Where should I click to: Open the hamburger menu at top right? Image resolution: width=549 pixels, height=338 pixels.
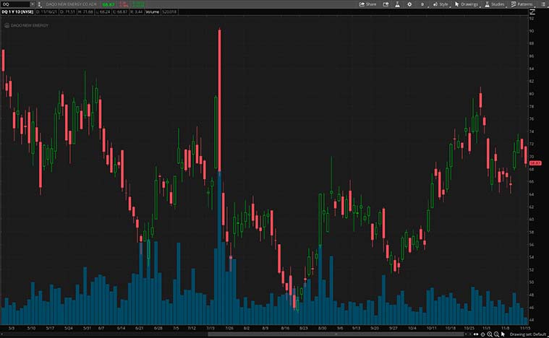(543, 4)
